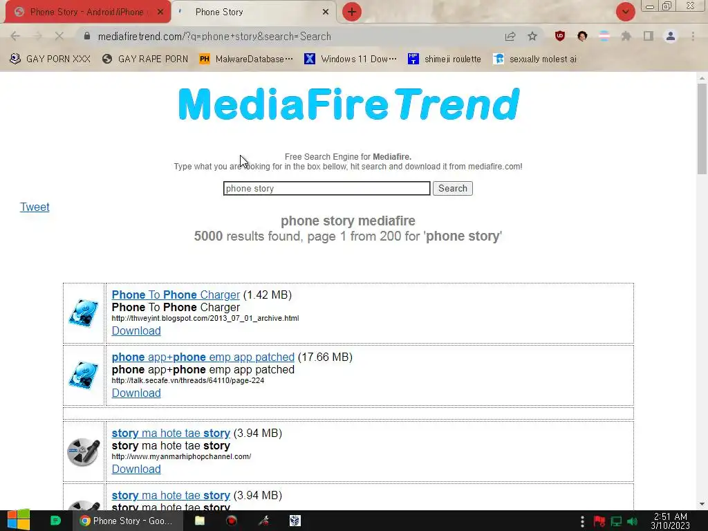708x531 pixels.
Task: Click the phone story search box
Action: tap(326, 188)
